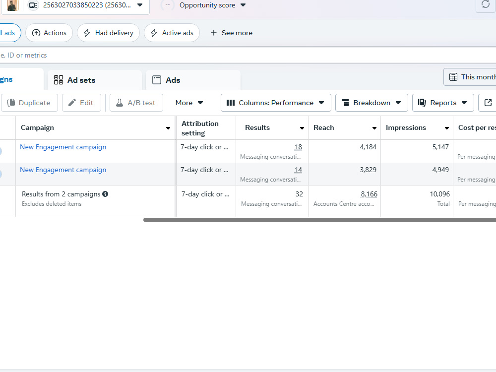Screen dimensions: 496x372
Task: Click the 32 total results value
Action: point(299,194)
